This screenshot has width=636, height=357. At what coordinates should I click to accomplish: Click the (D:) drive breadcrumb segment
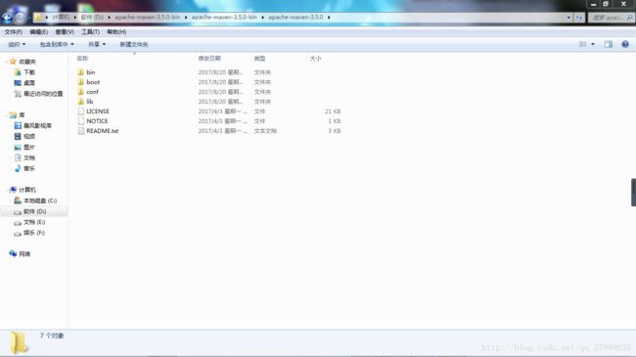point(92,18)
